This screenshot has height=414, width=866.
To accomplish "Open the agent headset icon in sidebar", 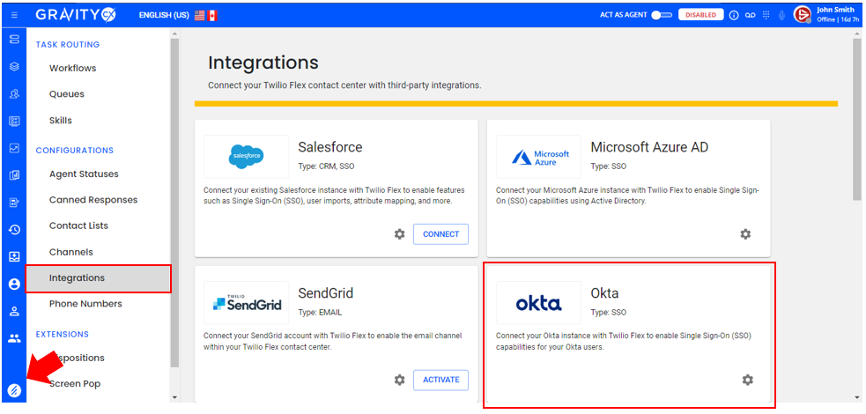I will coord(14,94).
